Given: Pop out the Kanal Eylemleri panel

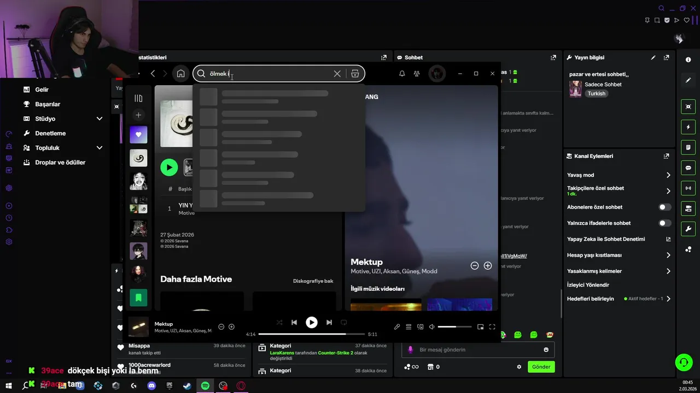Looking at the screenshot, I should click(666, 156).
